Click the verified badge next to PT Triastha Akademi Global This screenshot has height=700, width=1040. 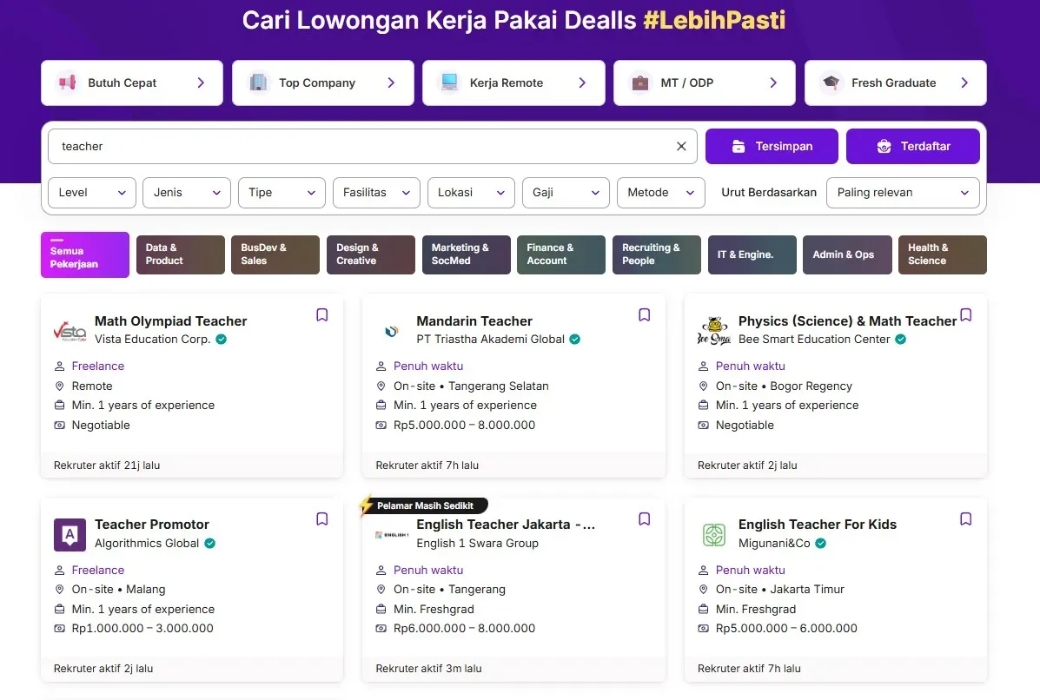point(574,340)
